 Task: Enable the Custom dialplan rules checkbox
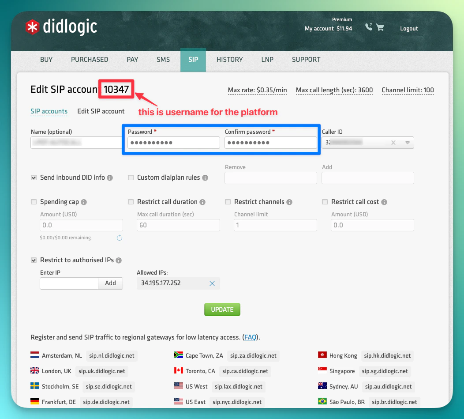click(131, 177)
